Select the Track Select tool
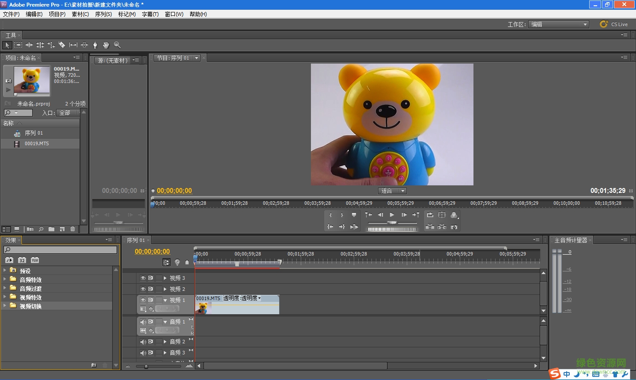The image size is (636, 380). point(18,45)
